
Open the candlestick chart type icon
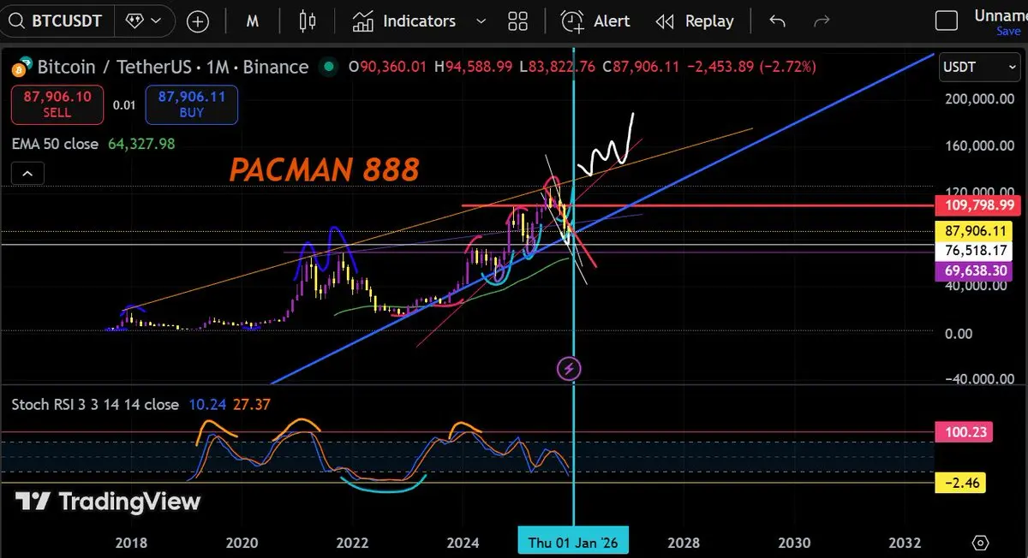click(308, 21)
